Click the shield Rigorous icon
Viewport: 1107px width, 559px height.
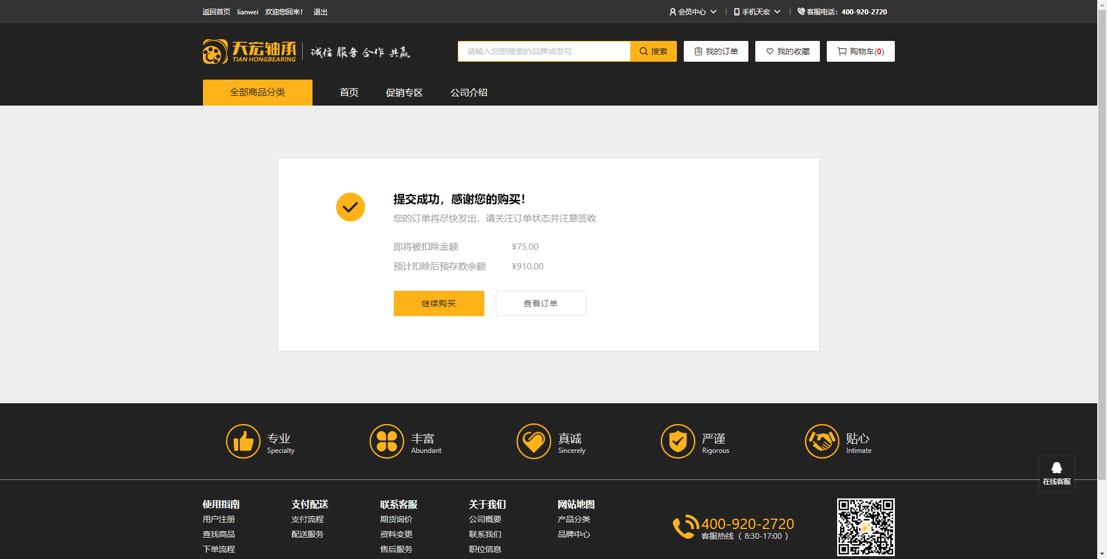pyautogui.click(x=677, y=442)
